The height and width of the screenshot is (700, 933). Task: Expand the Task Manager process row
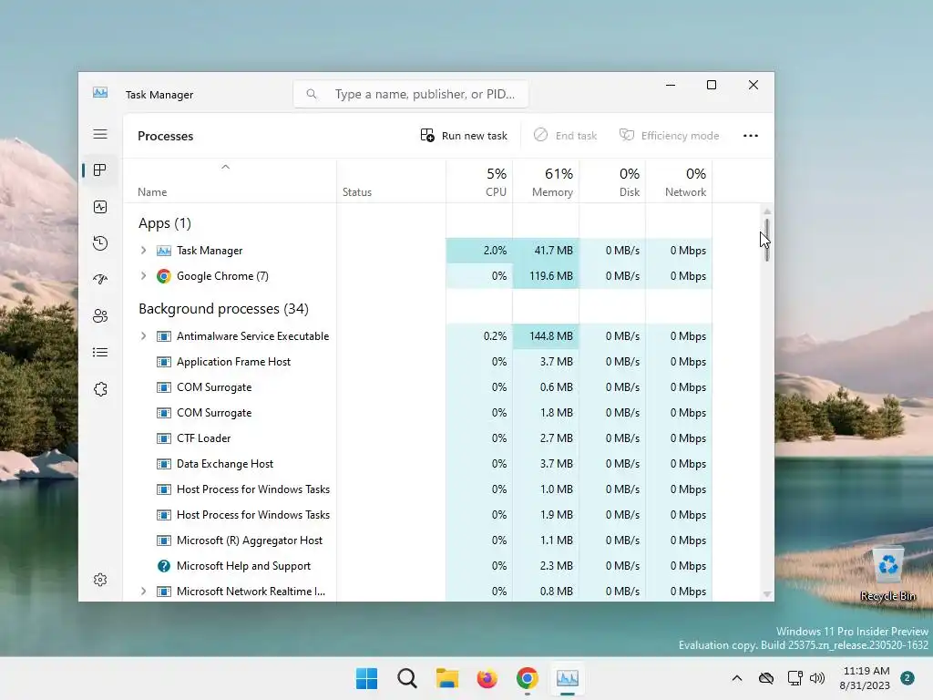click(x=143, y=251)
